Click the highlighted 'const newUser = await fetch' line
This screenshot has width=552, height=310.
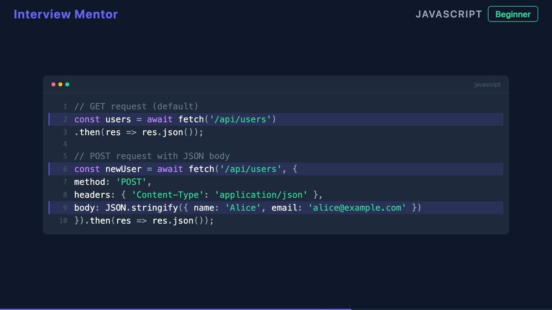pos(276,169)
